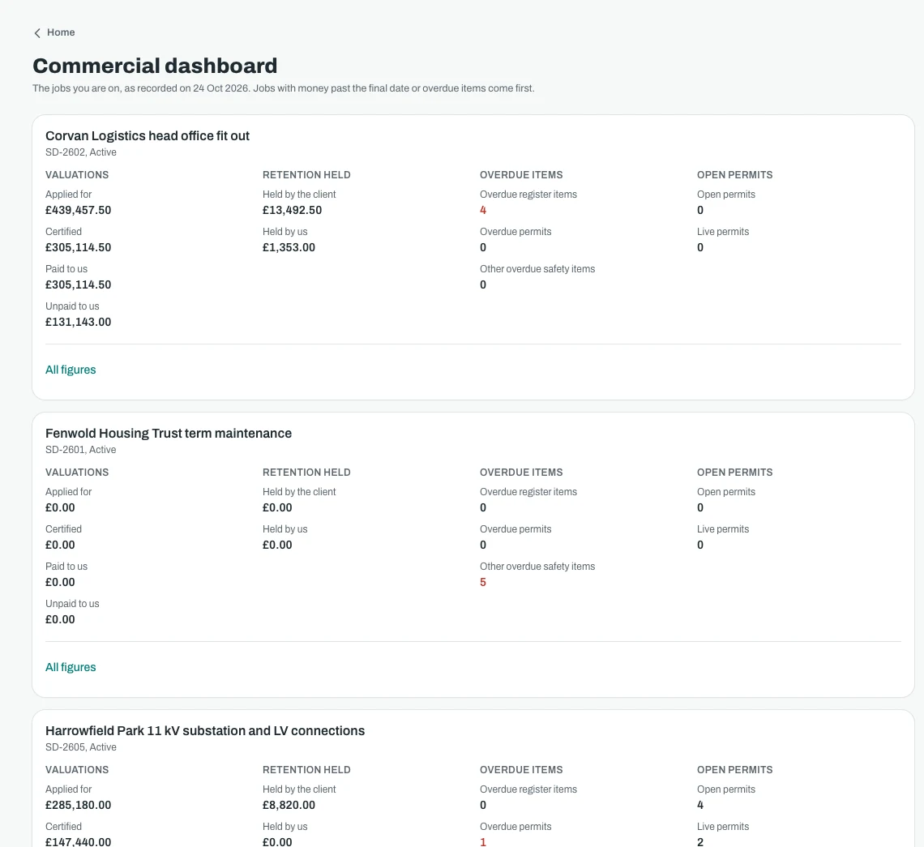The width and height of the screenshot is (924, 847).
Task: Click the back chevron beside Home
Action: click(37, 33)
